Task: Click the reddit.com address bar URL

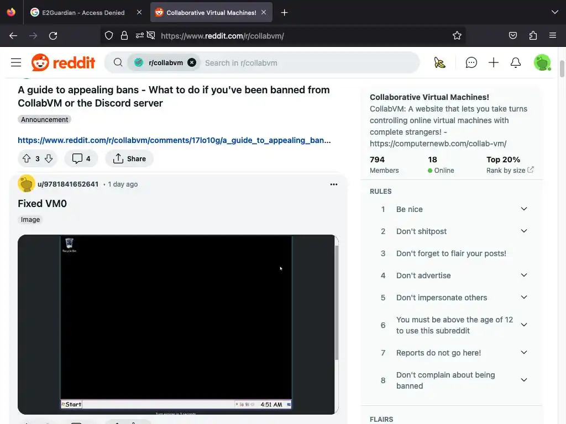Action: 222,36
